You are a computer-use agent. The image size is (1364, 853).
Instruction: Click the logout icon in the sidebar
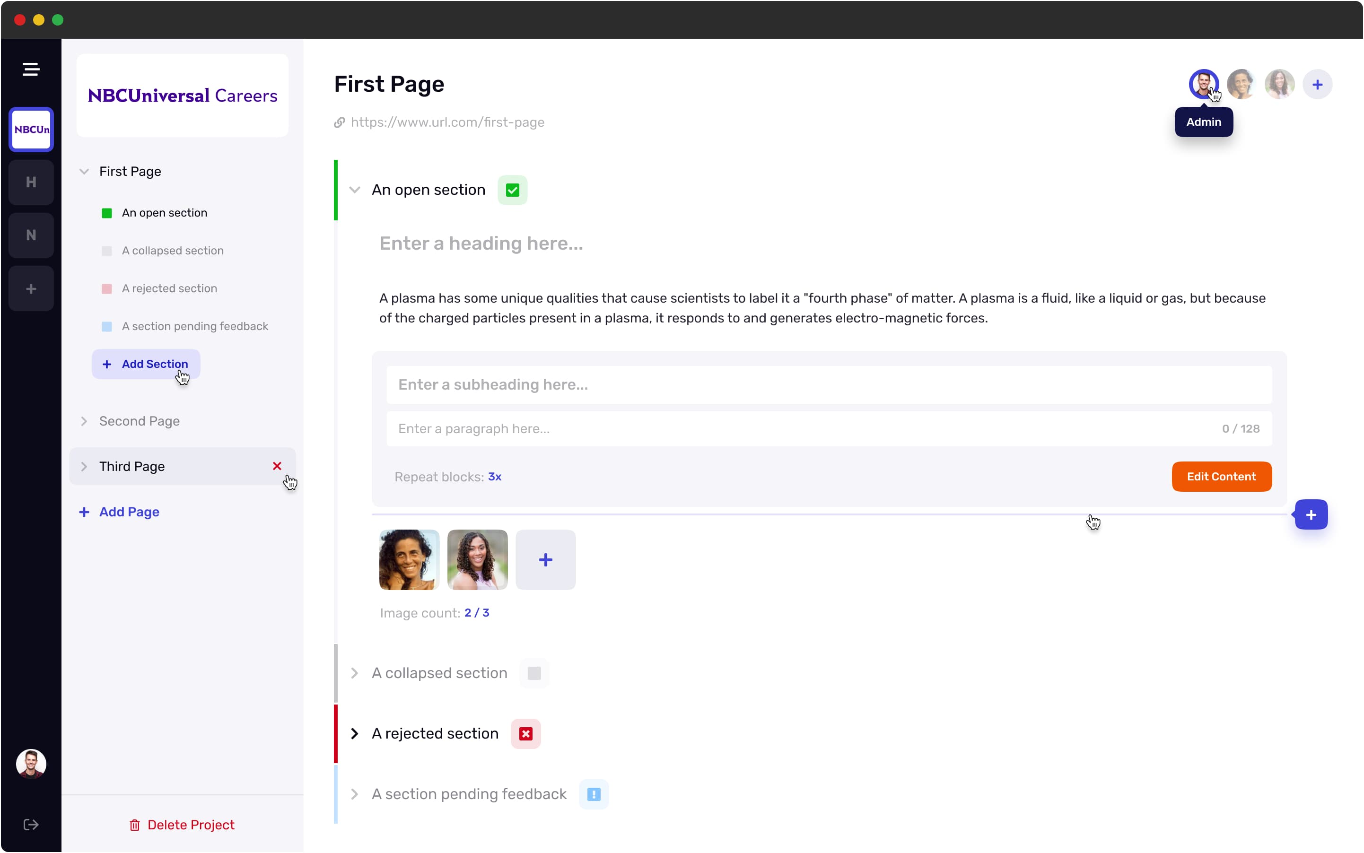31,825
